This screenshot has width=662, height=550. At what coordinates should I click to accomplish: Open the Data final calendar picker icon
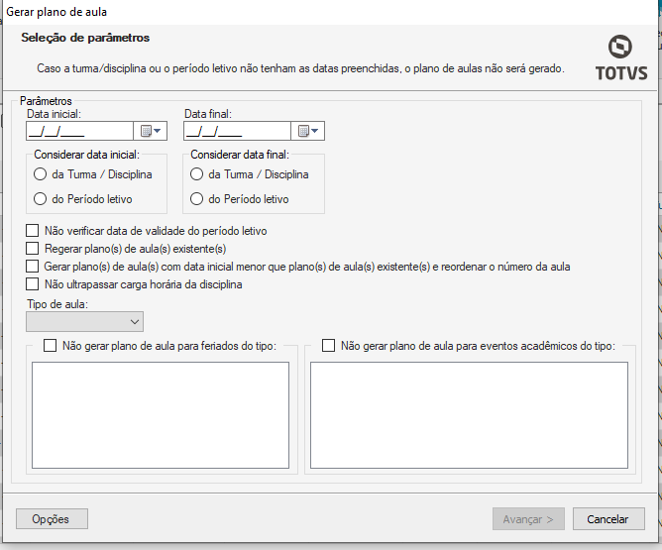tap(307, 131)
